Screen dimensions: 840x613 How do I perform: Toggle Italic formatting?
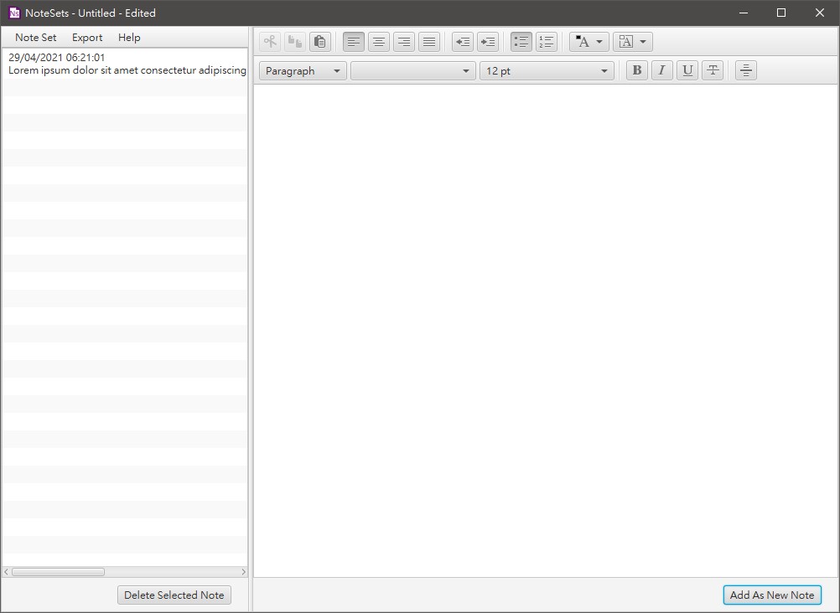point(662,71)
